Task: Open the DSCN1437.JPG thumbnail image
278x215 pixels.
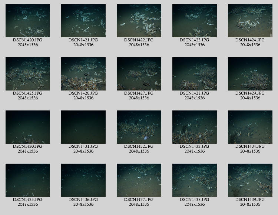Action: pyautogui.click(x=139, y=180)
